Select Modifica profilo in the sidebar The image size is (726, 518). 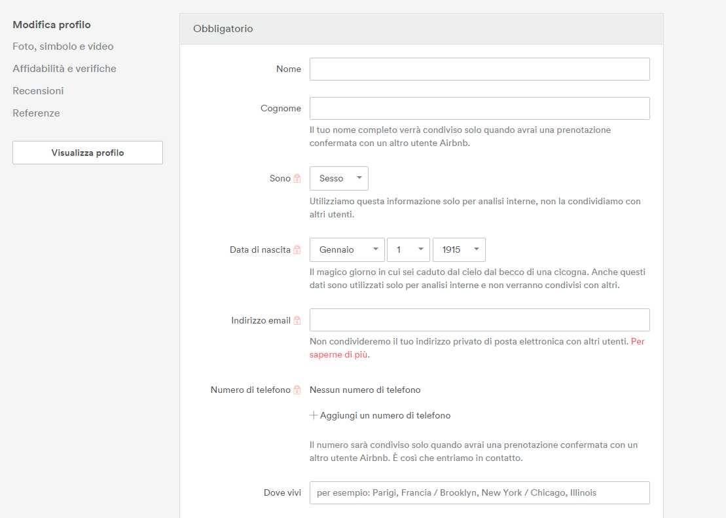pyautogui.click(x=52, y=25)
